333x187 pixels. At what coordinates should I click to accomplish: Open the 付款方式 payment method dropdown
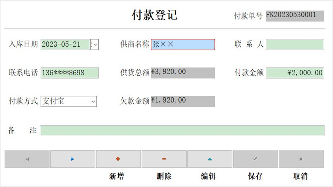point(92,101)
